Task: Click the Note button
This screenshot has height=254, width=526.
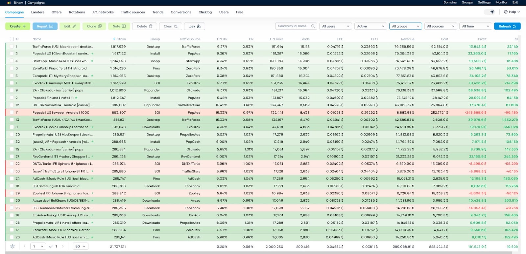Action: [x=119, y=26]
